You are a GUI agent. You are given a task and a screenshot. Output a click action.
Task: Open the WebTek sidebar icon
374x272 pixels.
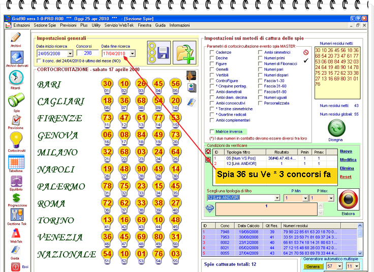[16, 233]
